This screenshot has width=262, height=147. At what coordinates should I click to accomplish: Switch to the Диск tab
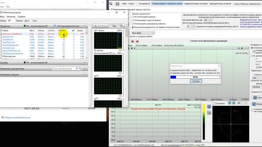(27, 21)
